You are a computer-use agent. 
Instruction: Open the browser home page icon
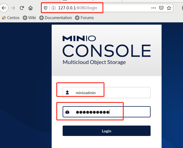click(x=31, y=8)
